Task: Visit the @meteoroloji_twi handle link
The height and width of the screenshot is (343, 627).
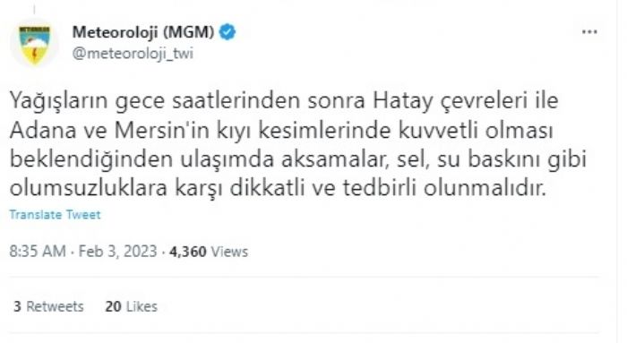Action: (x=133, y=53)
